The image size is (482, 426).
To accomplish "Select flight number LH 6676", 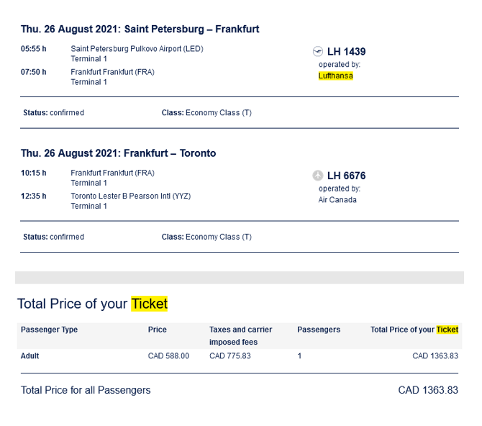I will (x=346, y=176).
